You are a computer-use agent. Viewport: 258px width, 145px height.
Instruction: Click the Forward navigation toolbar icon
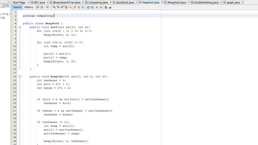(x=47, y=7)
